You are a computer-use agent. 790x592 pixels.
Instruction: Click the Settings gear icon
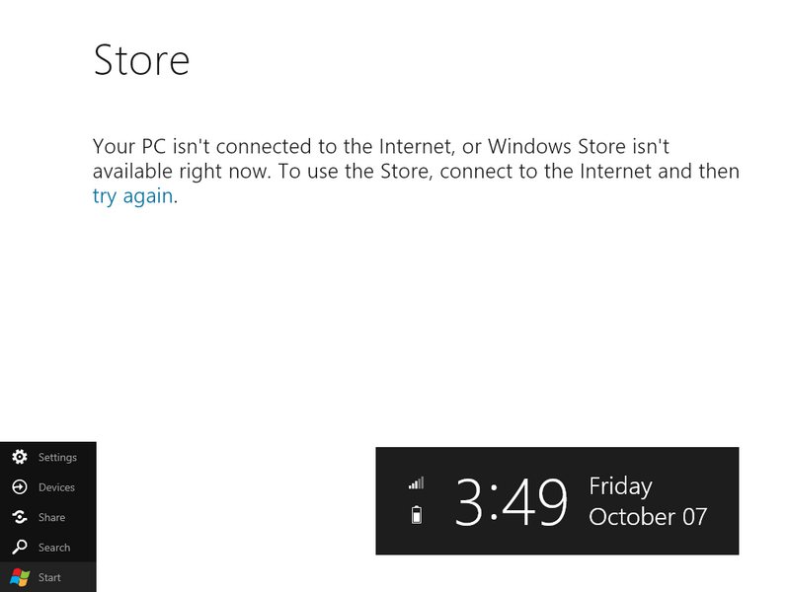tap(19, 458)
